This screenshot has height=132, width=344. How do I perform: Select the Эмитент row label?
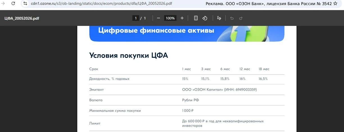click(96, 90)
